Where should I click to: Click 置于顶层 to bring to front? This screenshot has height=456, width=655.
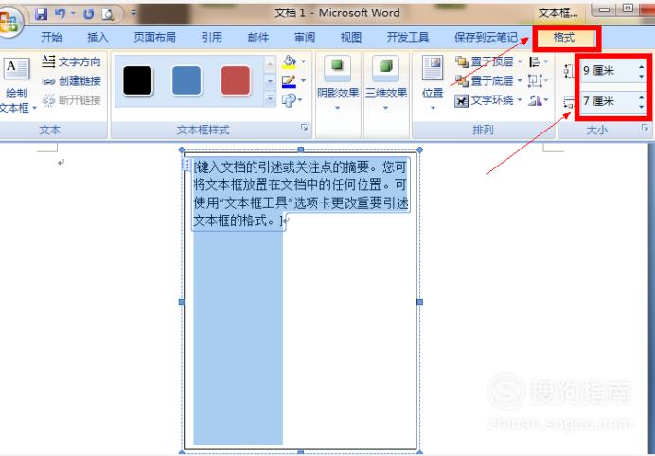click(485, 61)
